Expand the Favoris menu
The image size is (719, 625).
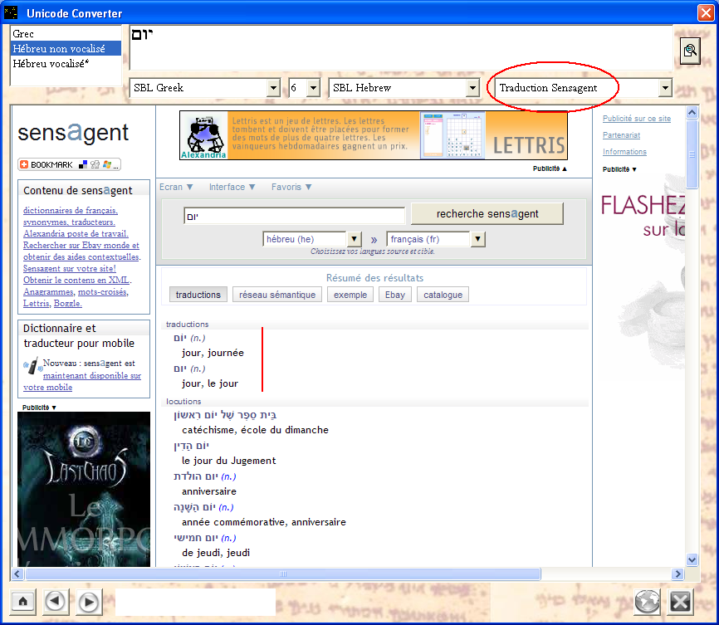(291, 187)
